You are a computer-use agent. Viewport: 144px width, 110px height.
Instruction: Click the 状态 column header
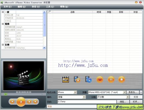[136, 12]
